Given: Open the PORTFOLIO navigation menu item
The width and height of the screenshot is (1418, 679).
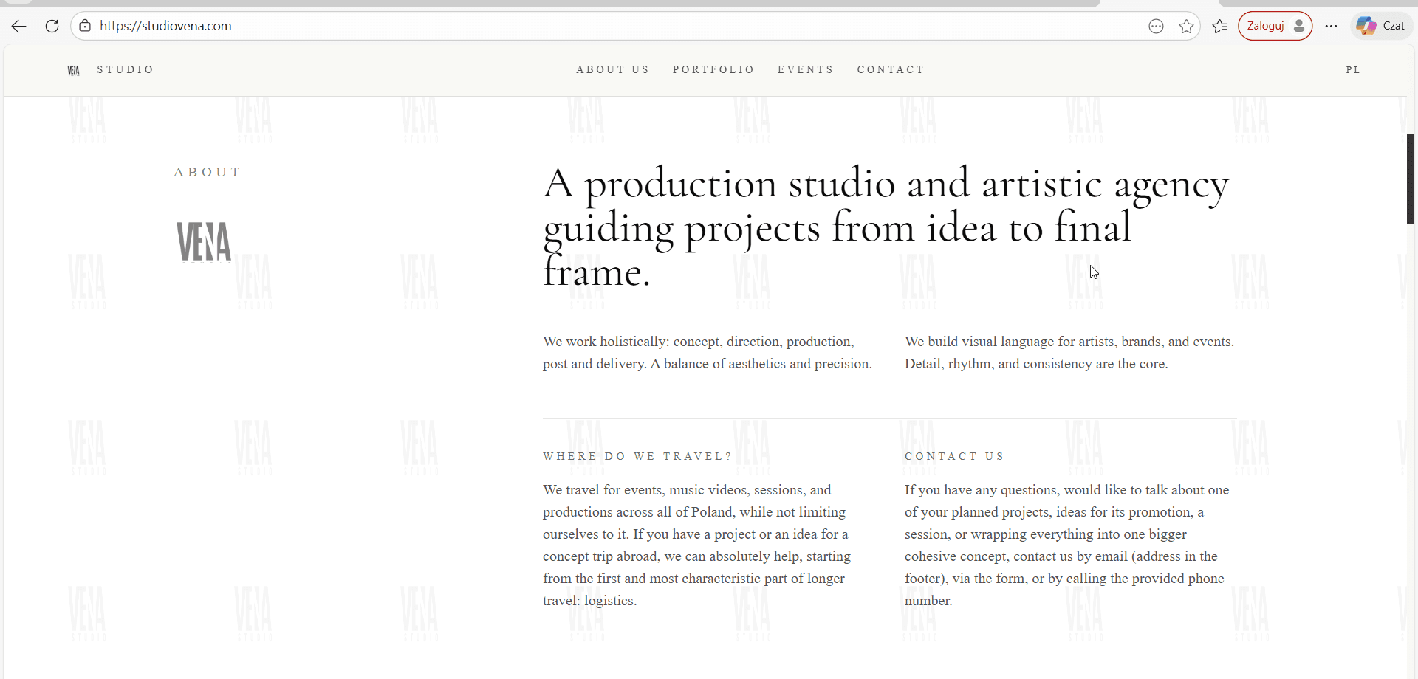Looking at the screenshot, I should click(713, 69).
